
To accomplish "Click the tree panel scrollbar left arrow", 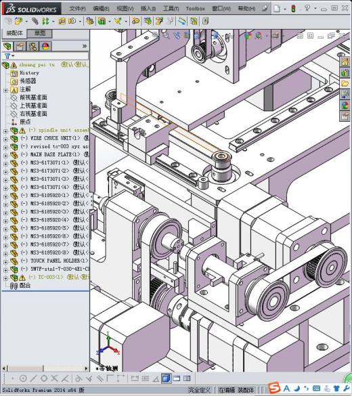I will pos(4,369).
